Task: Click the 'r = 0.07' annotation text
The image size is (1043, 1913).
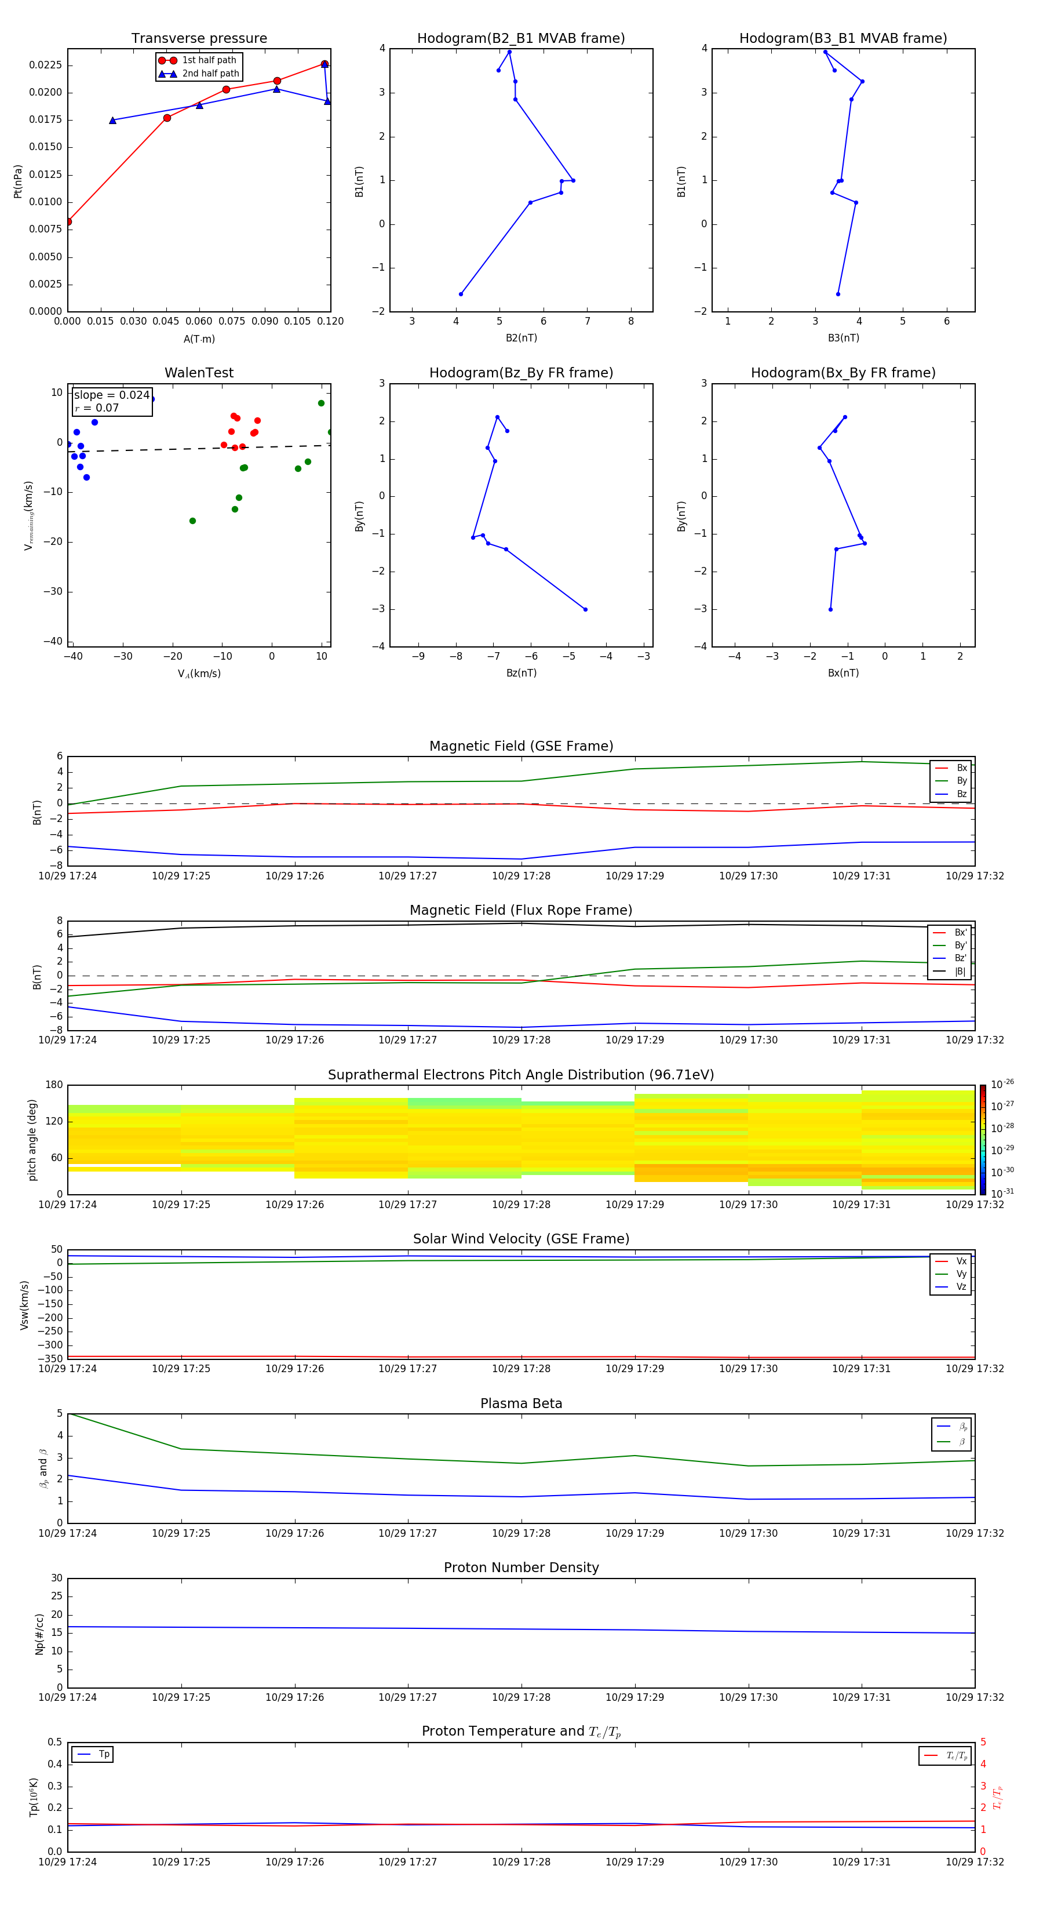Action: pyautogui.click(x=97, y=408)
